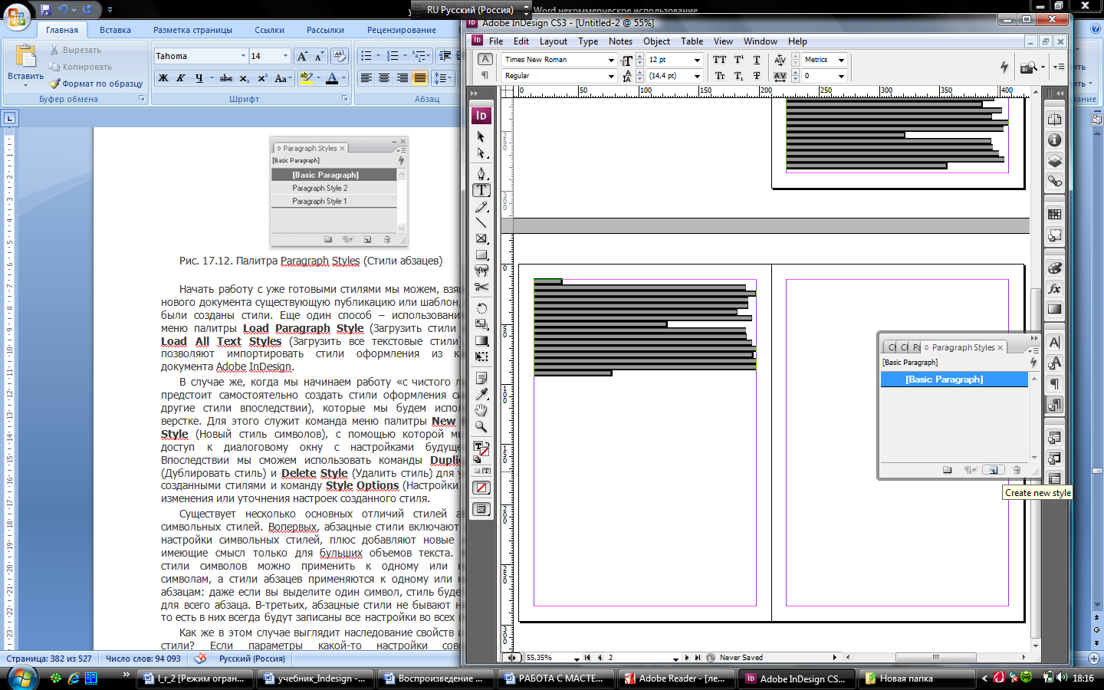Click Вставить (Paste) button in Word
Screen dimensions: 1104x690
(x=25, y=65)
